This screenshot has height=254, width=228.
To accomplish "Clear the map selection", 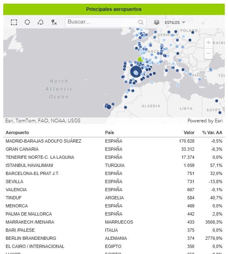I will pyautogui.click(x=54, y=22).
